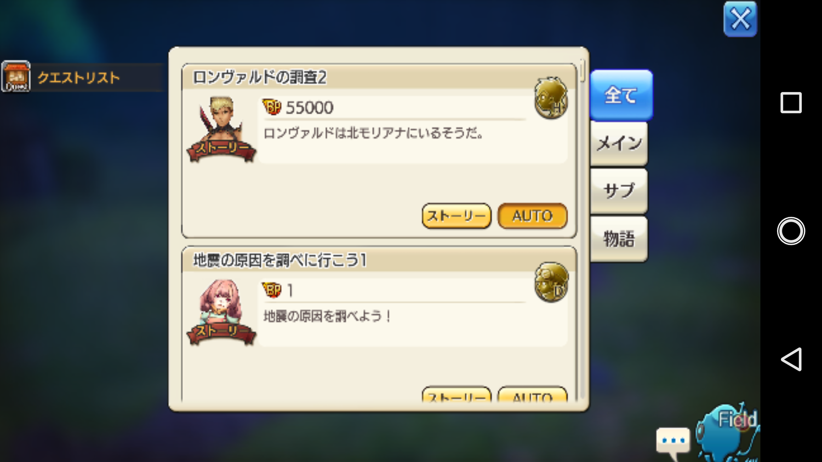Tap Android back triangle button

coord(791,360)
